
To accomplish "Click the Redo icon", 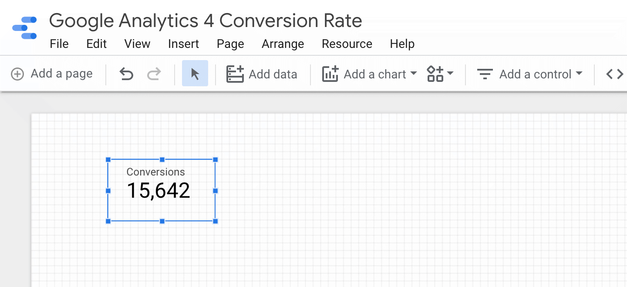I will pos(154,74).
